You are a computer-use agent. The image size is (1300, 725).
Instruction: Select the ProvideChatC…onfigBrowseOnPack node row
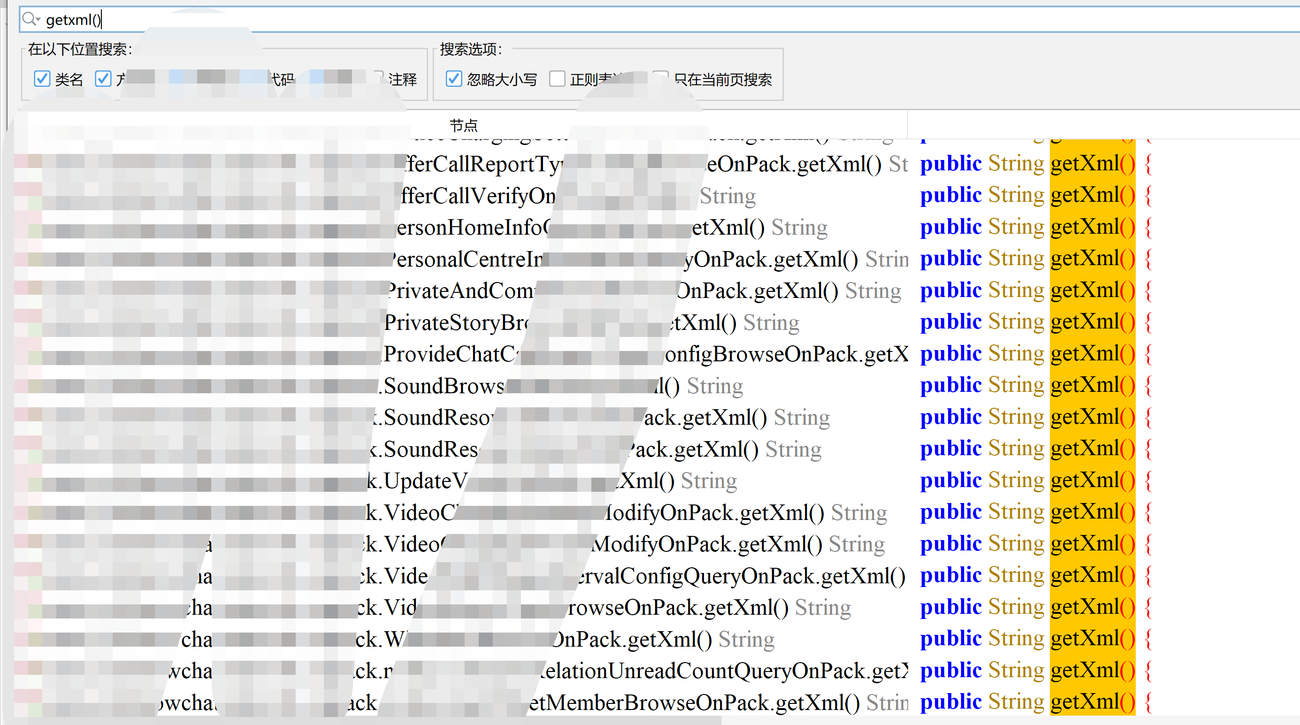click(x=462, y=354)
